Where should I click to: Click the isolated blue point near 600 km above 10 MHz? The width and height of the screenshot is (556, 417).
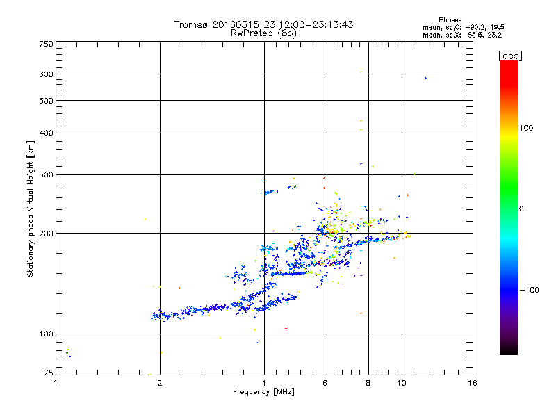click(426, 79)
